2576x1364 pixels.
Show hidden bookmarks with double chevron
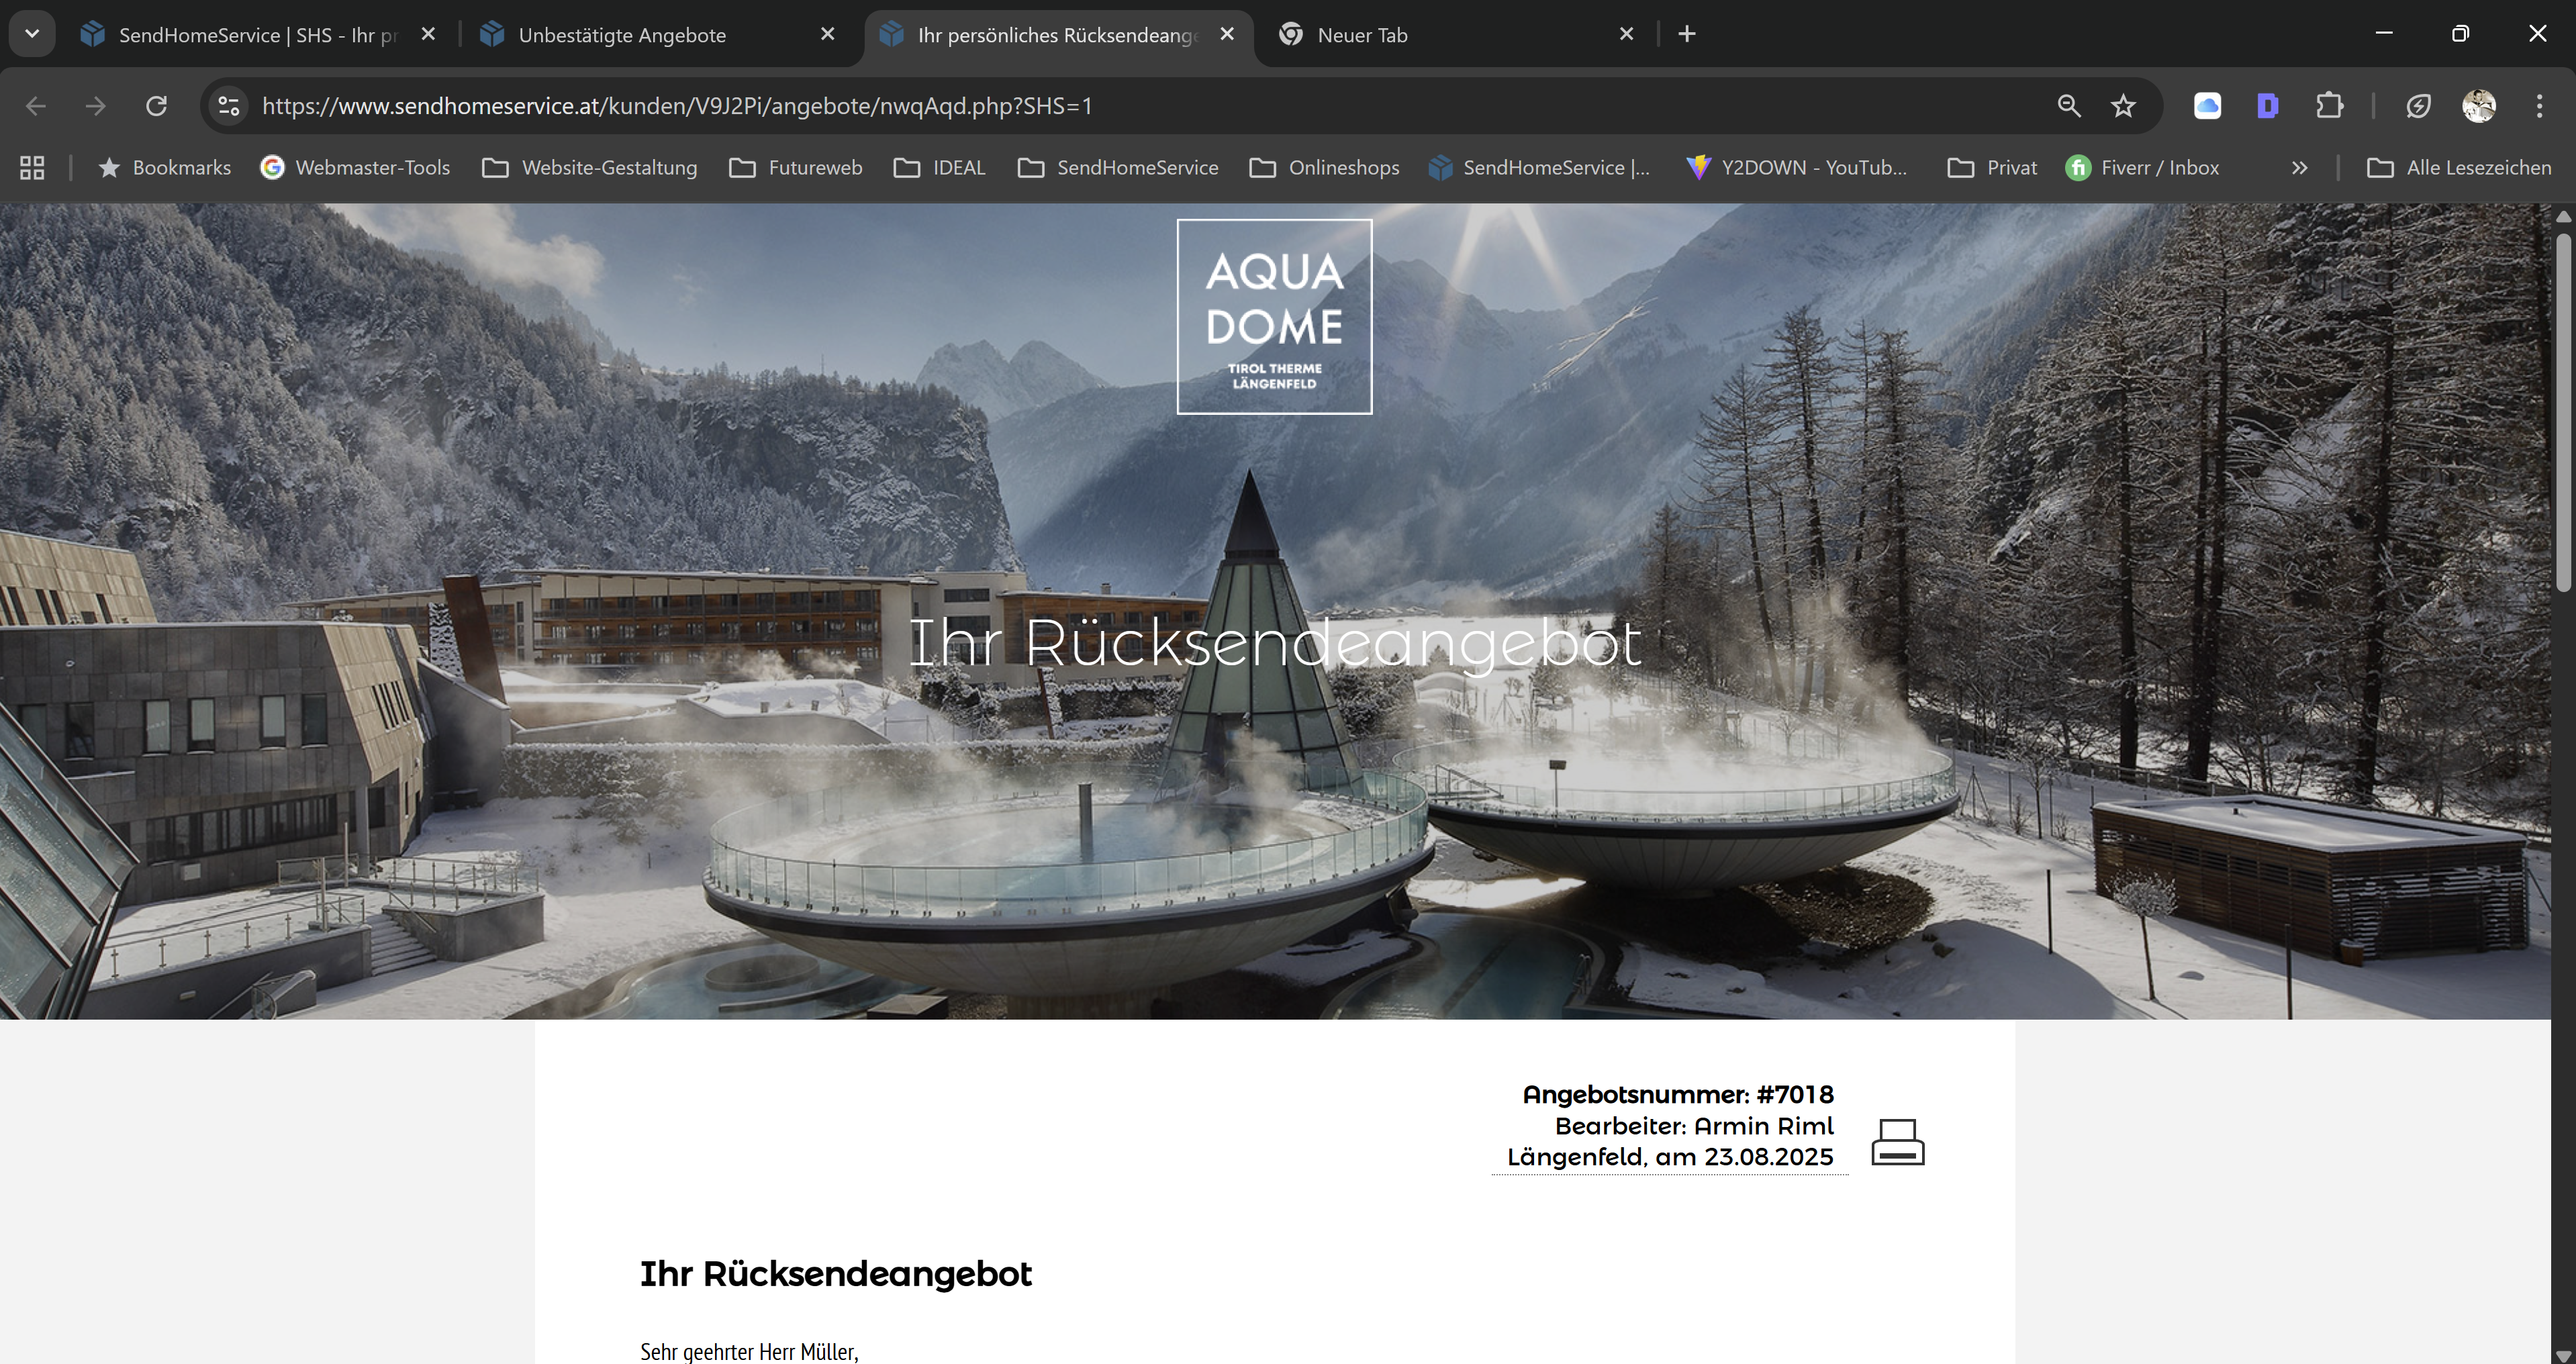[x=2299, y=168]
